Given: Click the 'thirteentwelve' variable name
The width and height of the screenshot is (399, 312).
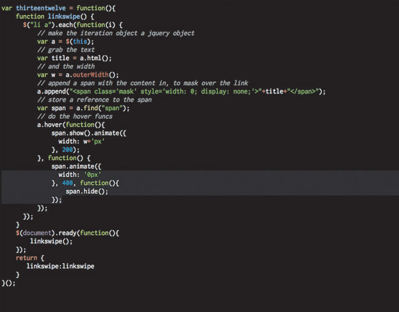Looking at the screenshot, I should [x=41, y=8].
